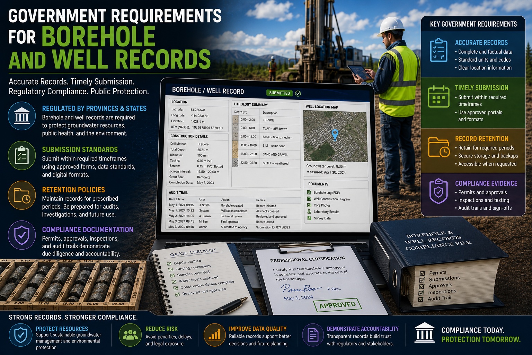Click the Elevation value 1,028.4 m
Image resolution: width=532 pixels, height=355 pixels.
point(197,122)
